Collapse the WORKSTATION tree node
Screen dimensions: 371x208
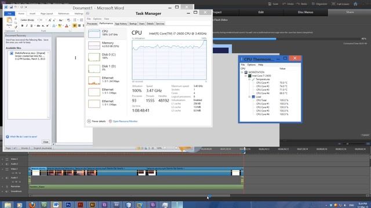tap(242, 72)
